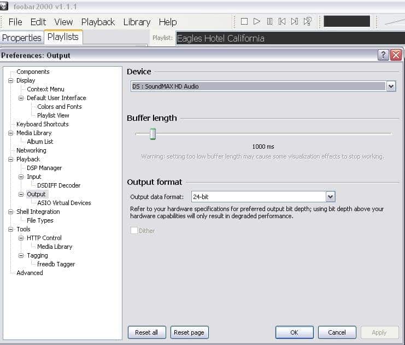Select Components in preferences tree
The width and height of the screenshot is (405, 345).
coord(33,72)
